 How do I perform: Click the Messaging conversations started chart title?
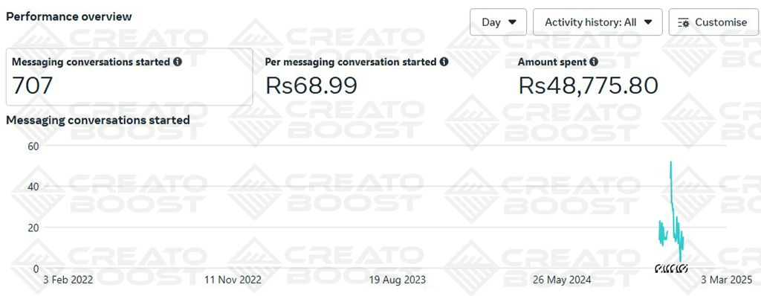tap(98, 120)
